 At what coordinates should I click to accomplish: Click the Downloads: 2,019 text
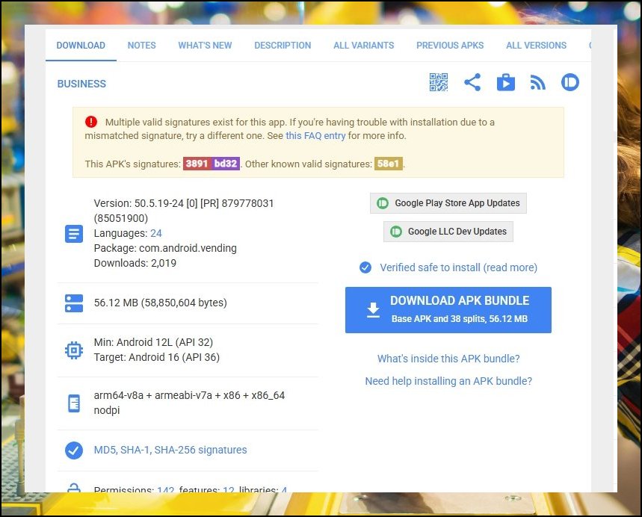click(135, 263)
